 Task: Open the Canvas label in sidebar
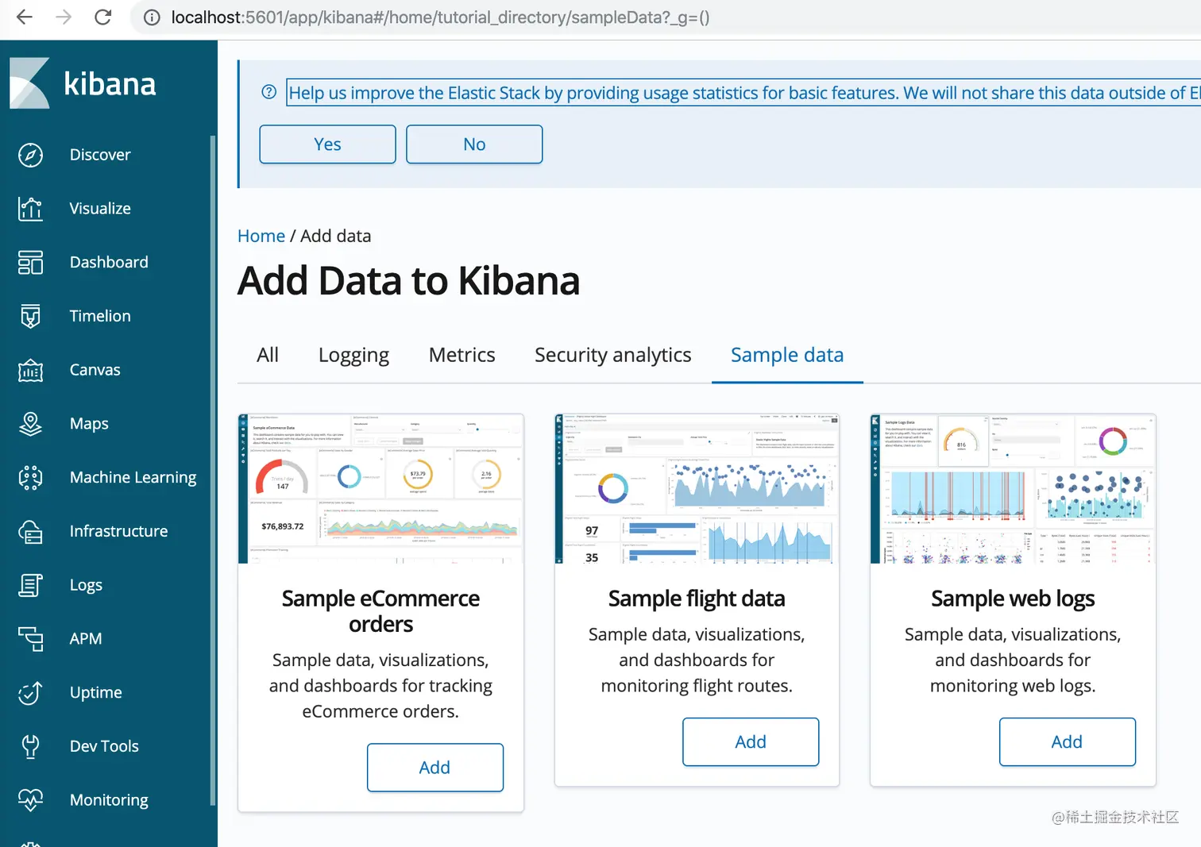click(x=95, y=370)
